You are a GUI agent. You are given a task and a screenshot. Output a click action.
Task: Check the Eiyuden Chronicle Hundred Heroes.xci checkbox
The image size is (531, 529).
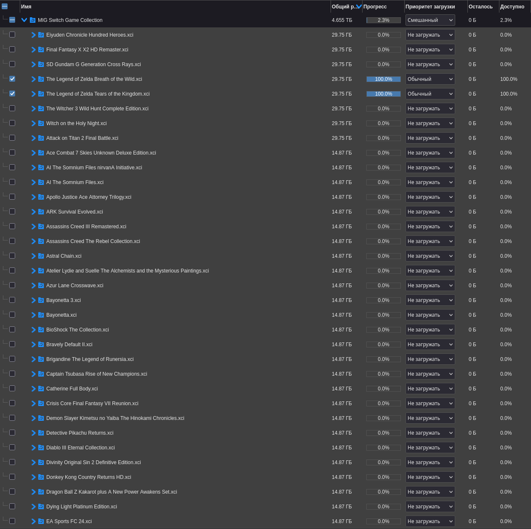pos(12,35)
